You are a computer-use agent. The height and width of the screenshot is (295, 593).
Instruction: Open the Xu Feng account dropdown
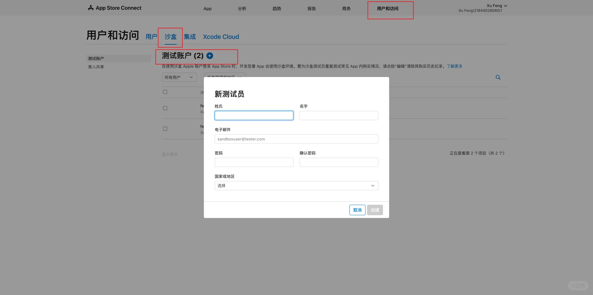click(x=496, y=6)
